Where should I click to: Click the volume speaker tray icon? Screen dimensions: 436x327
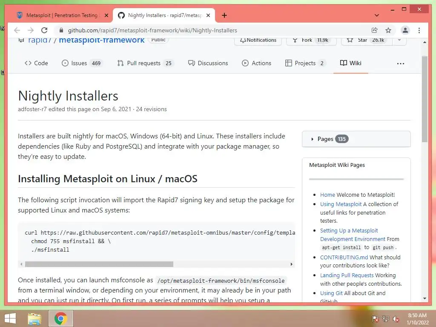point(396,318)
